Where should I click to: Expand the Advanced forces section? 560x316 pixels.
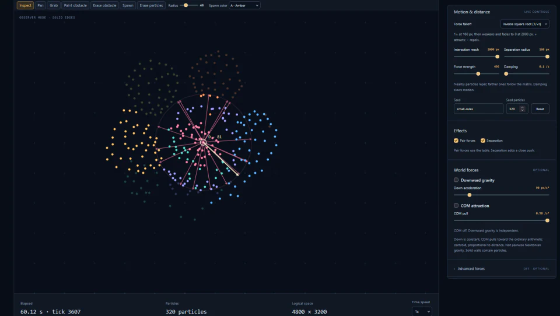502,269
